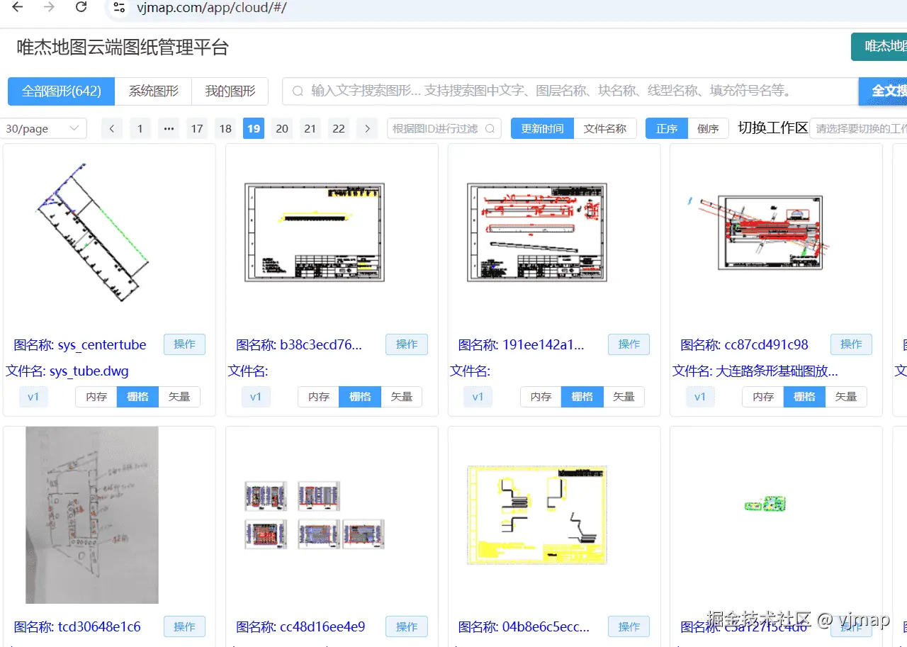907x647 pixels.
Task: Click the v1 version tag of b38c3ecd76
Action: [256, 397]
